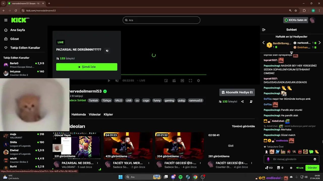Screen dimensions: 323x181
Task: Insert the angry red emote
Action: point(300,152)
